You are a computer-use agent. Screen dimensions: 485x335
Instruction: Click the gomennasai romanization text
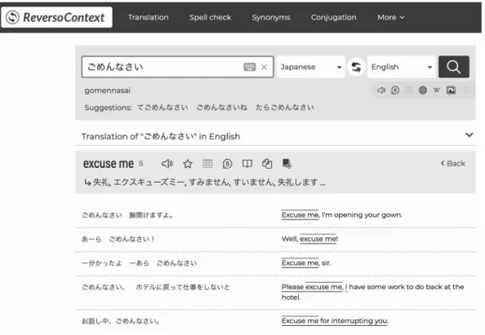coord(107,90)
